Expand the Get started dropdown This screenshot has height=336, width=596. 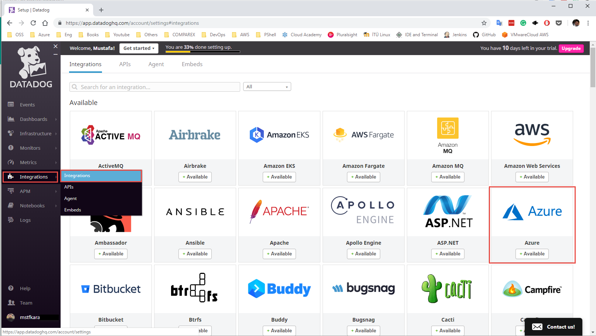139,48
